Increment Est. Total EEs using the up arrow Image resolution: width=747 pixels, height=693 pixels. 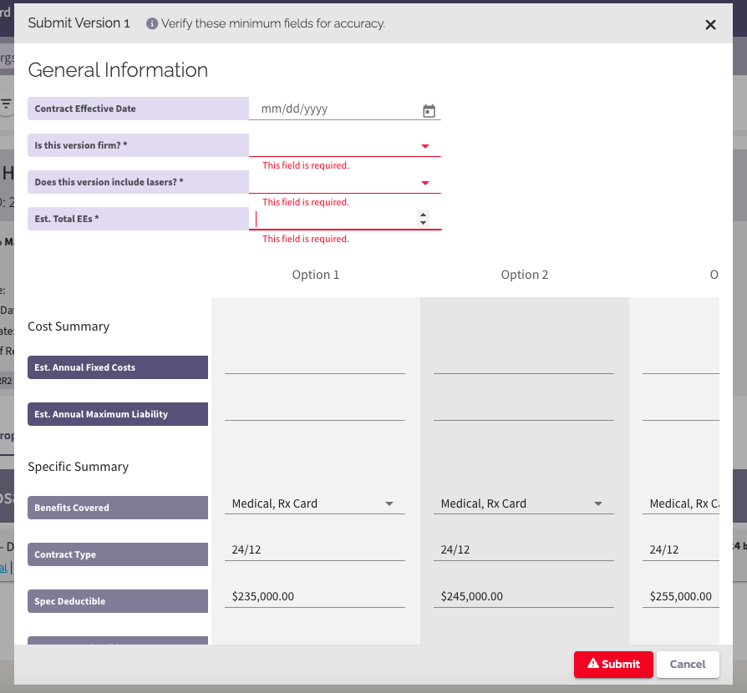click(424, 214)
